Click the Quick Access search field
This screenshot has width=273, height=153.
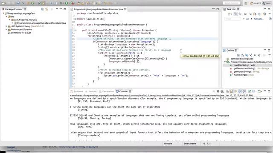231,3
